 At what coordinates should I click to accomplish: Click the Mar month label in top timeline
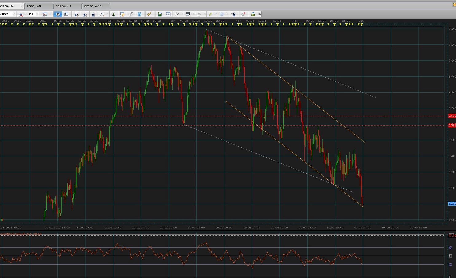tap(172, 21)
